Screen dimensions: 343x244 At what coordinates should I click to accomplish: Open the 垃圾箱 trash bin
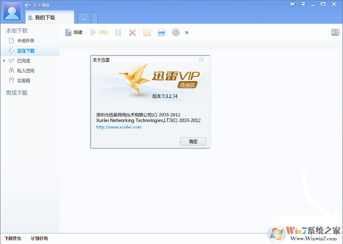point(24,80)
